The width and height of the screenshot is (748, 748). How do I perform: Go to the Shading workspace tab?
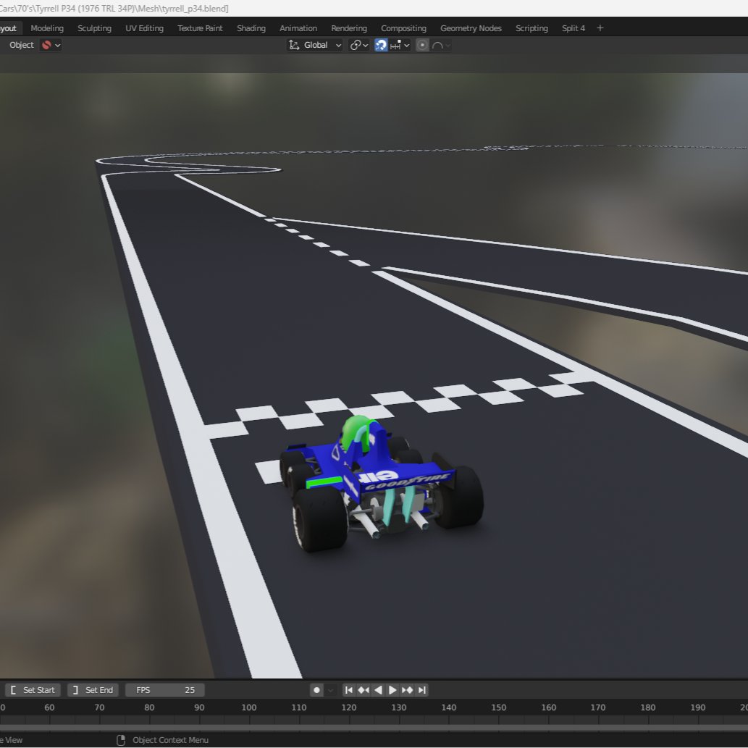coord(251,28)
